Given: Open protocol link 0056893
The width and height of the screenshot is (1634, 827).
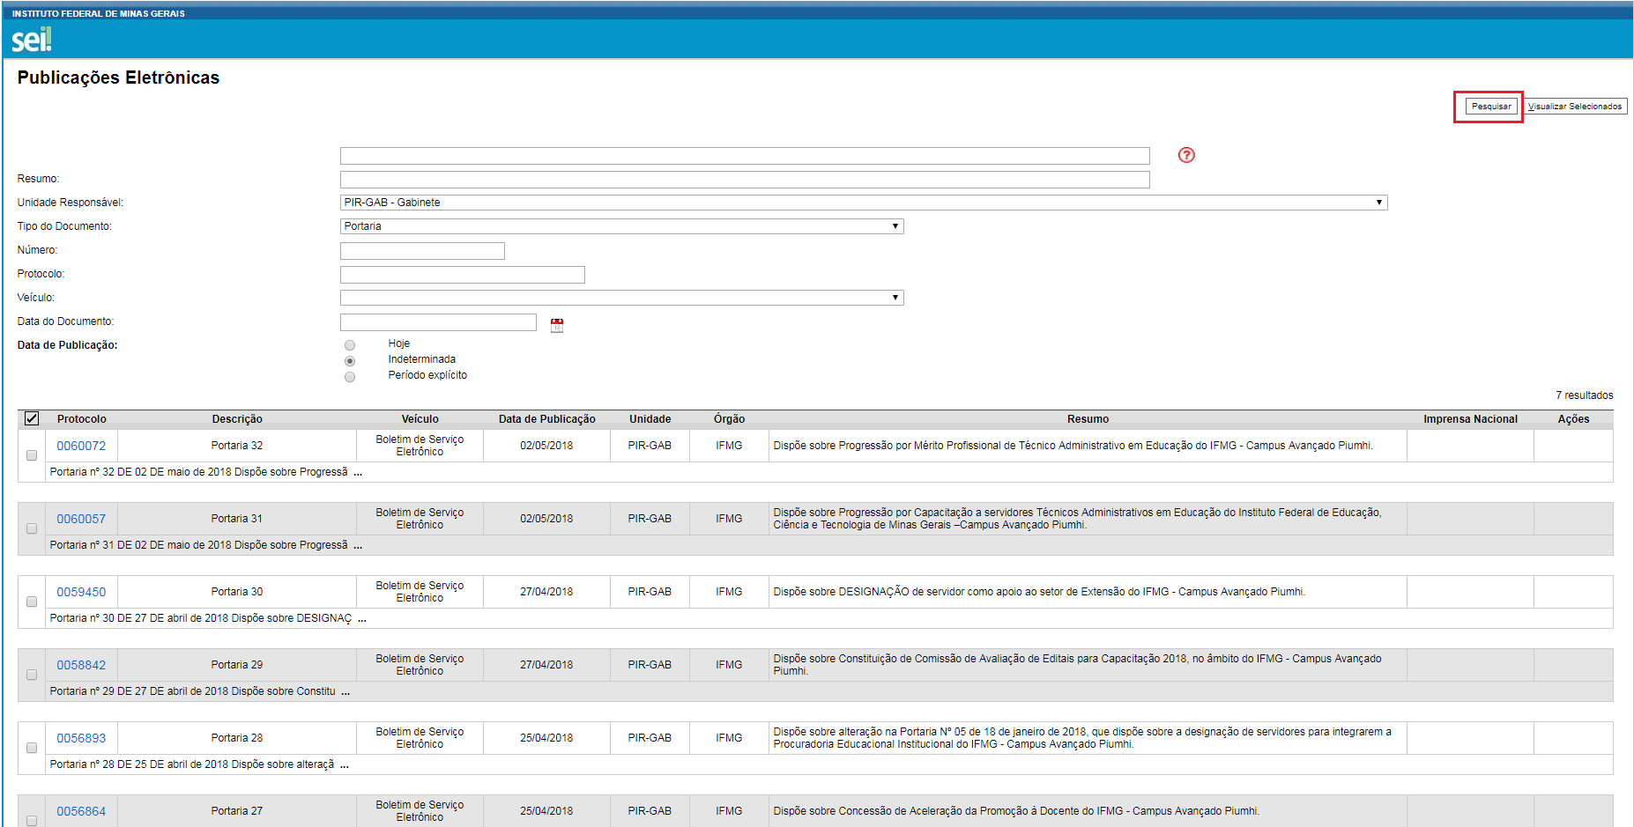Looking at the screenshot, I should click(x=81, y=738).
